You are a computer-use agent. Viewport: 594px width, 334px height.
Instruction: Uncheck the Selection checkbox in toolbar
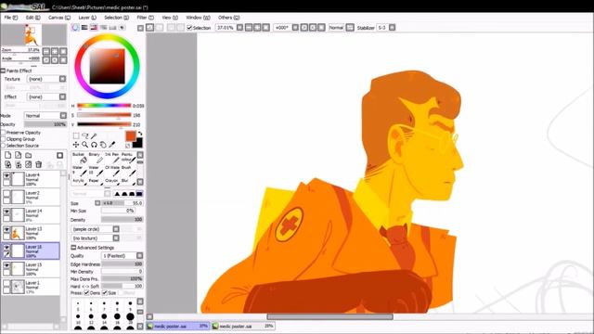point(189,28)
